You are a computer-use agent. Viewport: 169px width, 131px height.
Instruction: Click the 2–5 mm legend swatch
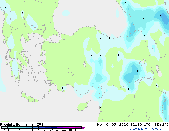[23, 128]
